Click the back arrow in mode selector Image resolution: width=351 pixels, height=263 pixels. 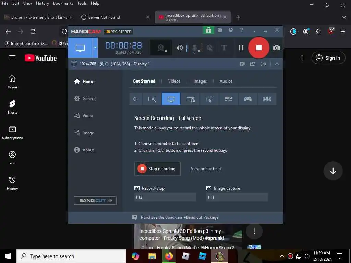[x=136, y=99]
